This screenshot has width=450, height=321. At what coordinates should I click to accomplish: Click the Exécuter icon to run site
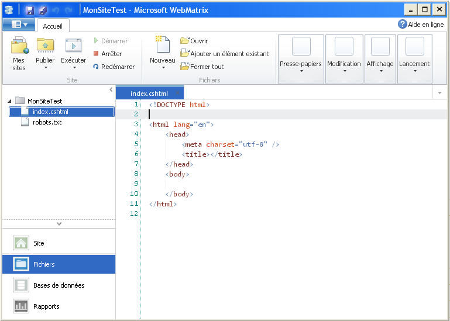pyautogui.click(x=73, y=46)
